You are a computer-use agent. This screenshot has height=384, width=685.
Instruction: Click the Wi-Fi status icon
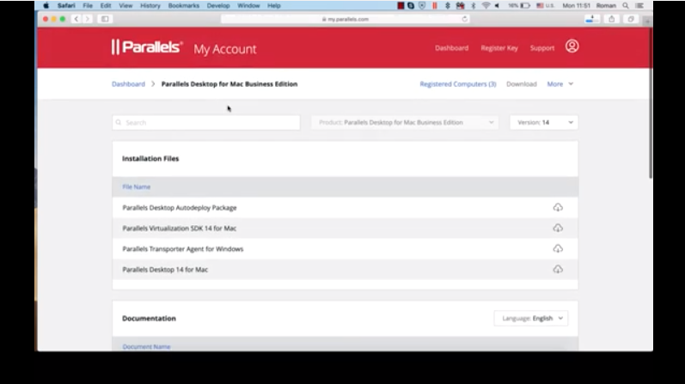[486, 6]
